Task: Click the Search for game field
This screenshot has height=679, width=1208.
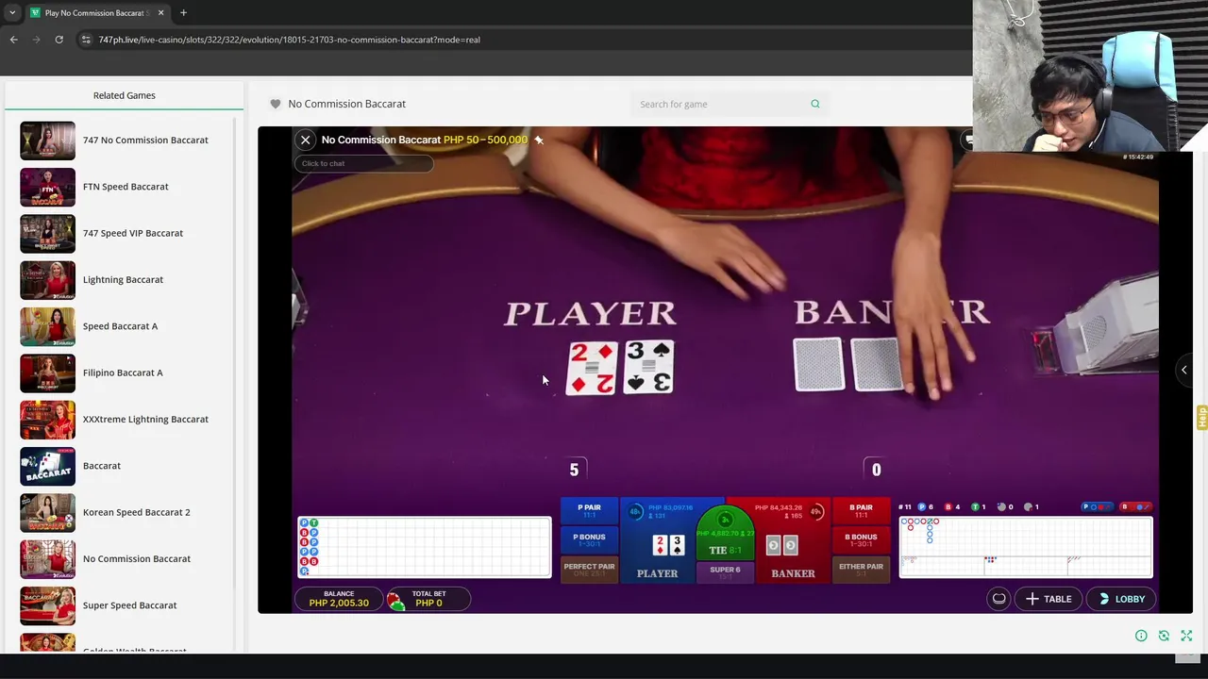Action: 720,104
